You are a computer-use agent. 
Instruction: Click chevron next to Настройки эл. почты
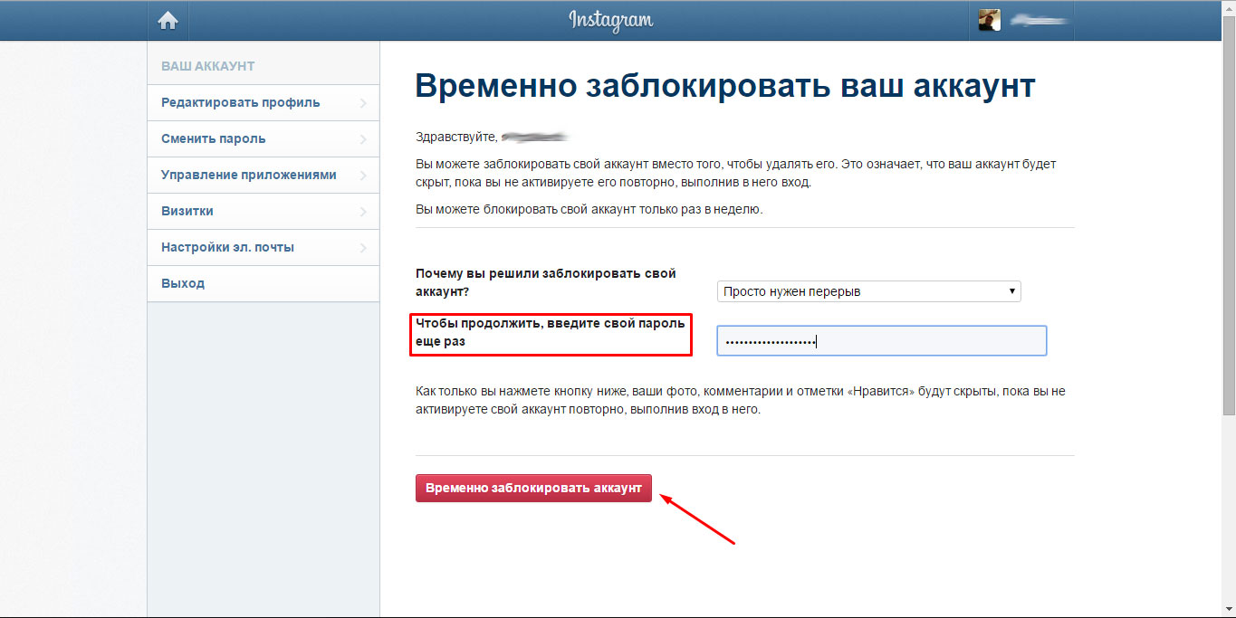click(363, 248)
